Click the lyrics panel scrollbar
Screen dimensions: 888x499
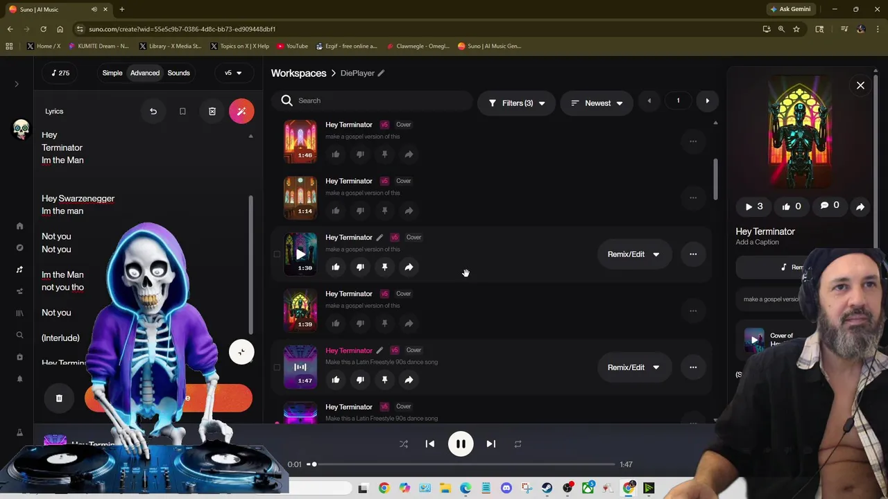tap(251, 263)
